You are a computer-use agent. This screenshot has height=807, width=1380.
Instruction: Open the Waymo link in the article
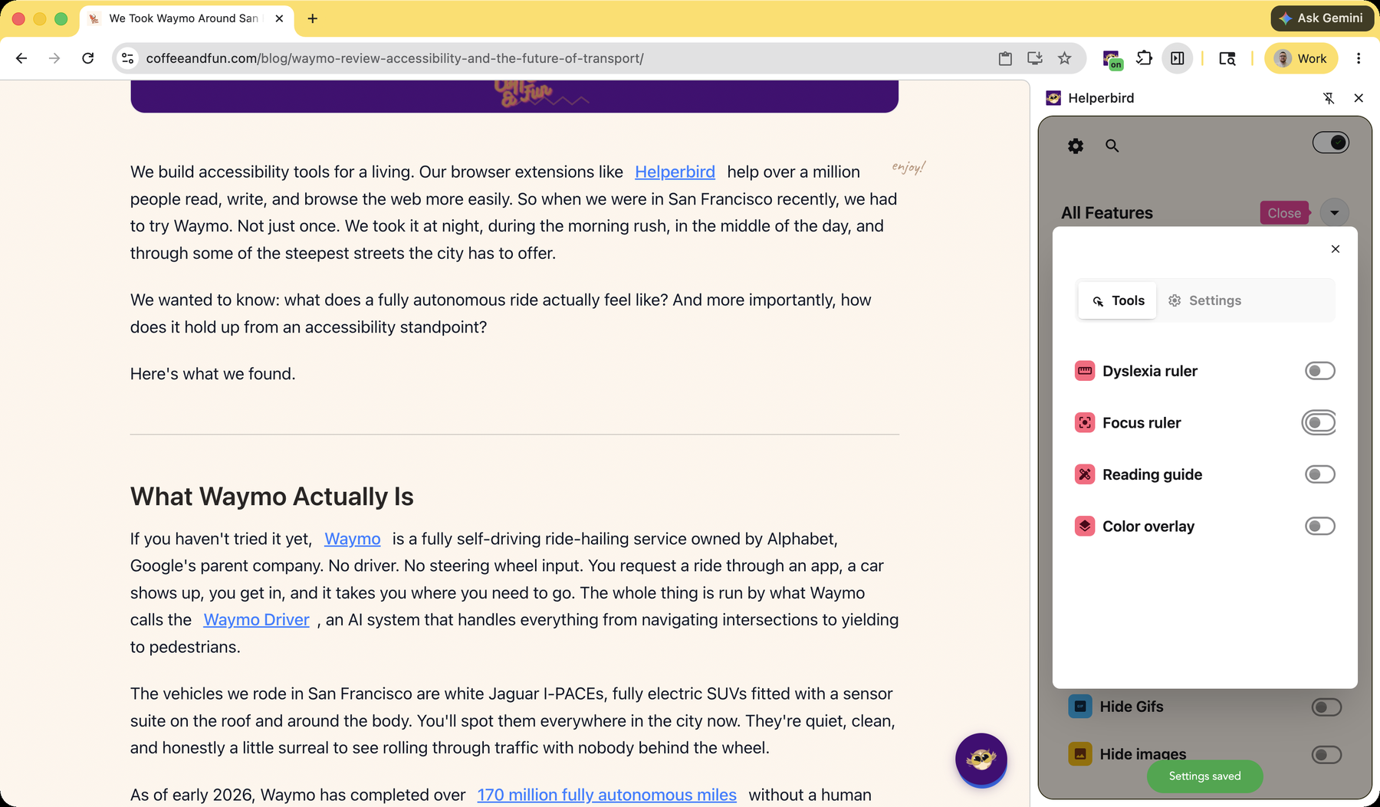(353, 539)
